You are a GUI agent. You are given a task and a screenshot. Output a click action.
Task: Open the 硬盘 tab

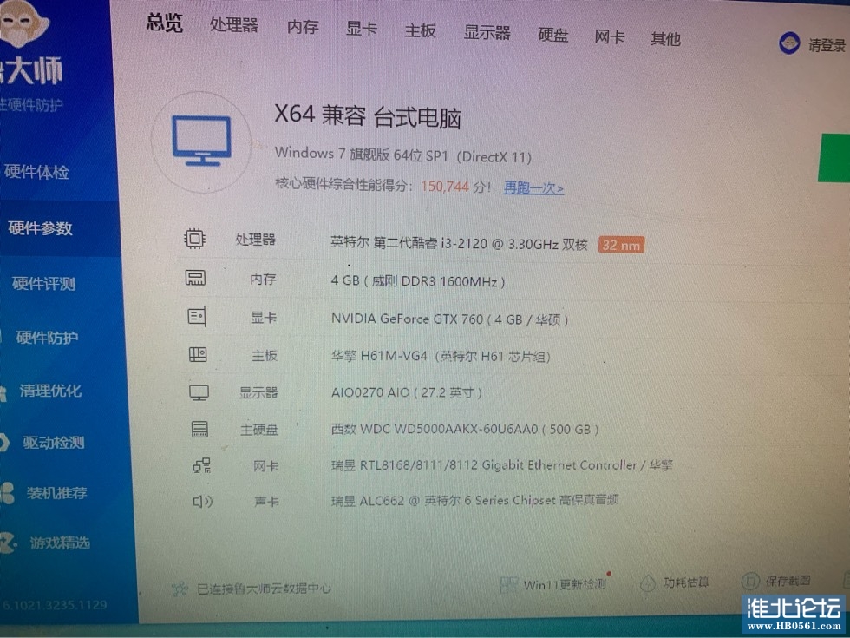point(553,36)
